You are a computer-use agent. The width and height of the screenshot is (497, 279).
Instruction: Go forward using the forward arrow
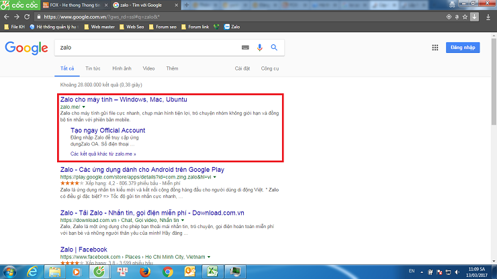pos(17,17)
